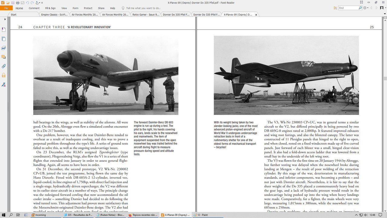This screenshot has width=387, height=218.
Task: Switch to the Retro Gamer - Issue 9 tab
Action: (145, 15)
